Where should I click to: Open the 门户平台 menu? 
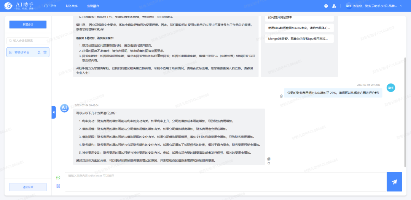tap(50, 6)
